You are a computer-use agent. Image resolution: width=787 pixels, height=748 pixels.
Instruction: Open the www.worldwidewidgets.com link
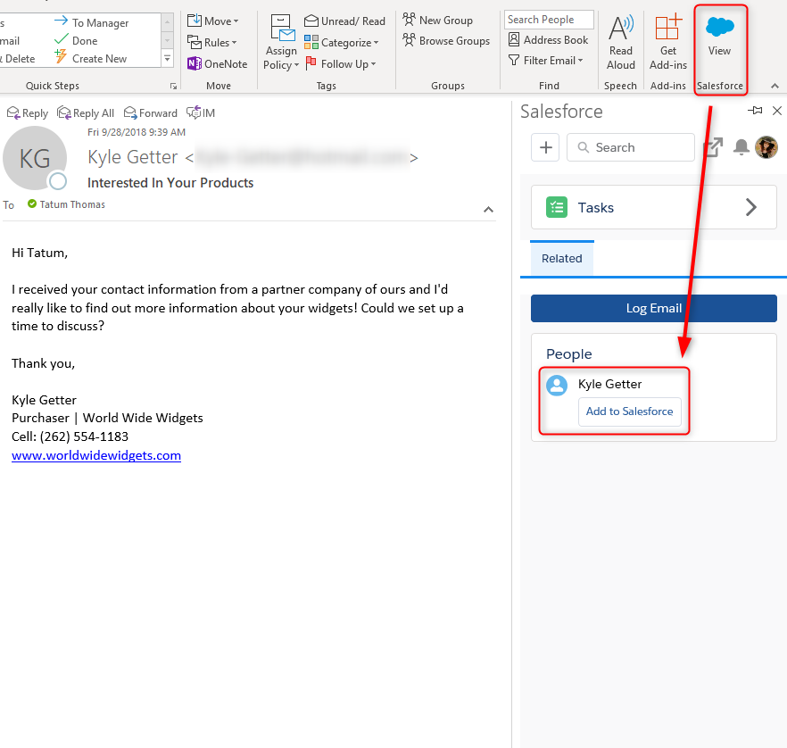coord(96,455)
